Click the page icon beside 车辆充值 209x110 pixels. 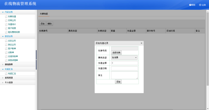pos(6,16)
